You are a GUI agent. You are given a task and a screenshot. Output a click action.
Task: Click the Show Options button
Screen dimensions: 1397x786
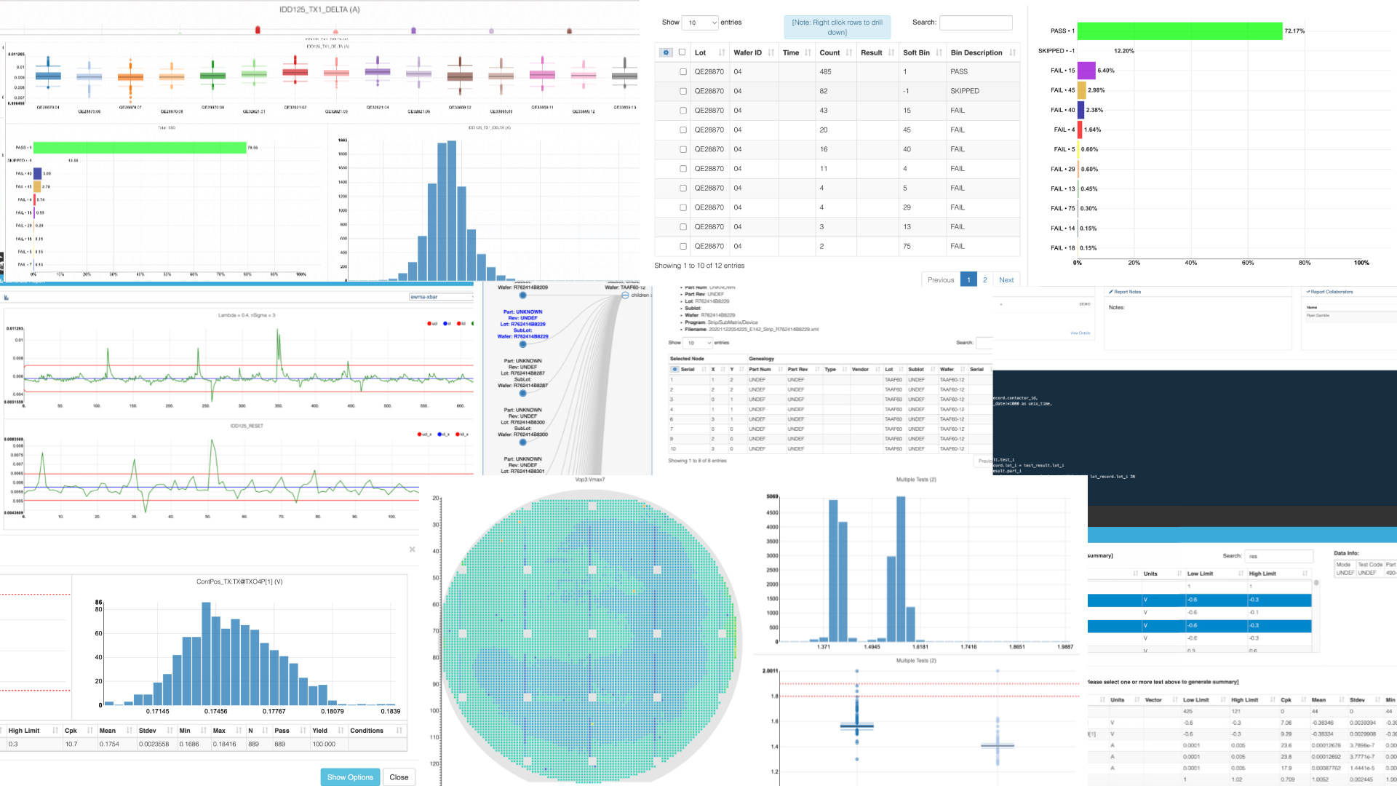coord(350,777)
